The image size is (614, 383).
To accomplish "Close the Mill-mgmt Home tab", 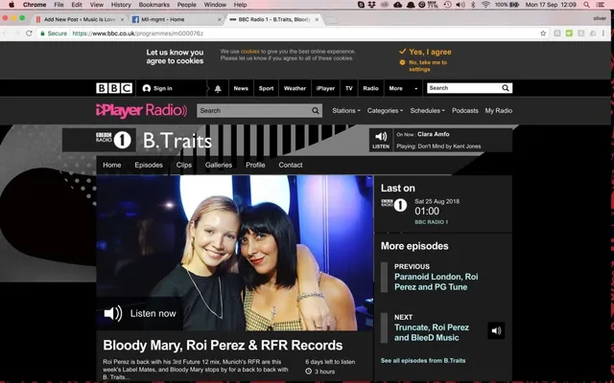I will (x=220, y=19).
